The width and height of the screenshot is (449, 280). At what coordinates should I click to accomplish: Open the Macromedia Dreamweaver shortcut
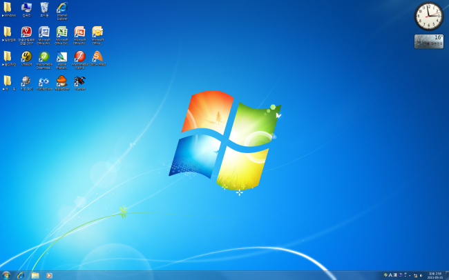tap(44, 57)
